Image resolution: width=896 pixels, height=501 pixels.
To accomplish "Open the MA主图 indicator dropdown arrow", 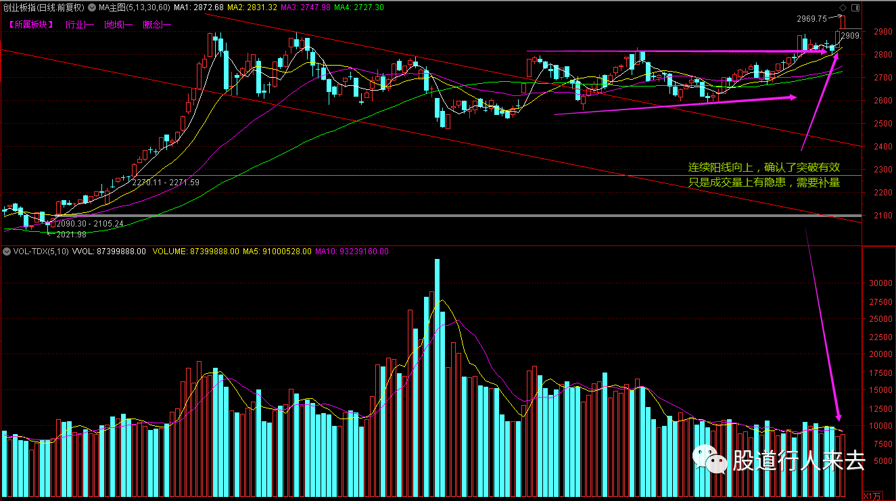I will [92, 7].
